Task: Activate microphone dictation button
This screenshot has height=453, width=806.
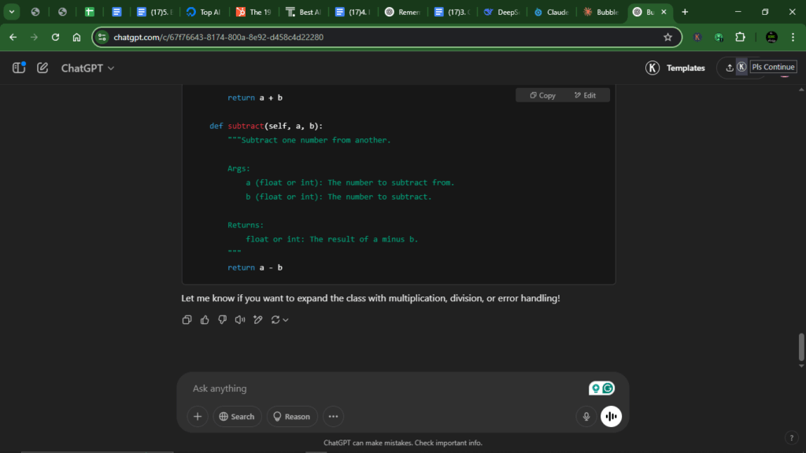Action: pyautogui.click(x=586, y=416)
